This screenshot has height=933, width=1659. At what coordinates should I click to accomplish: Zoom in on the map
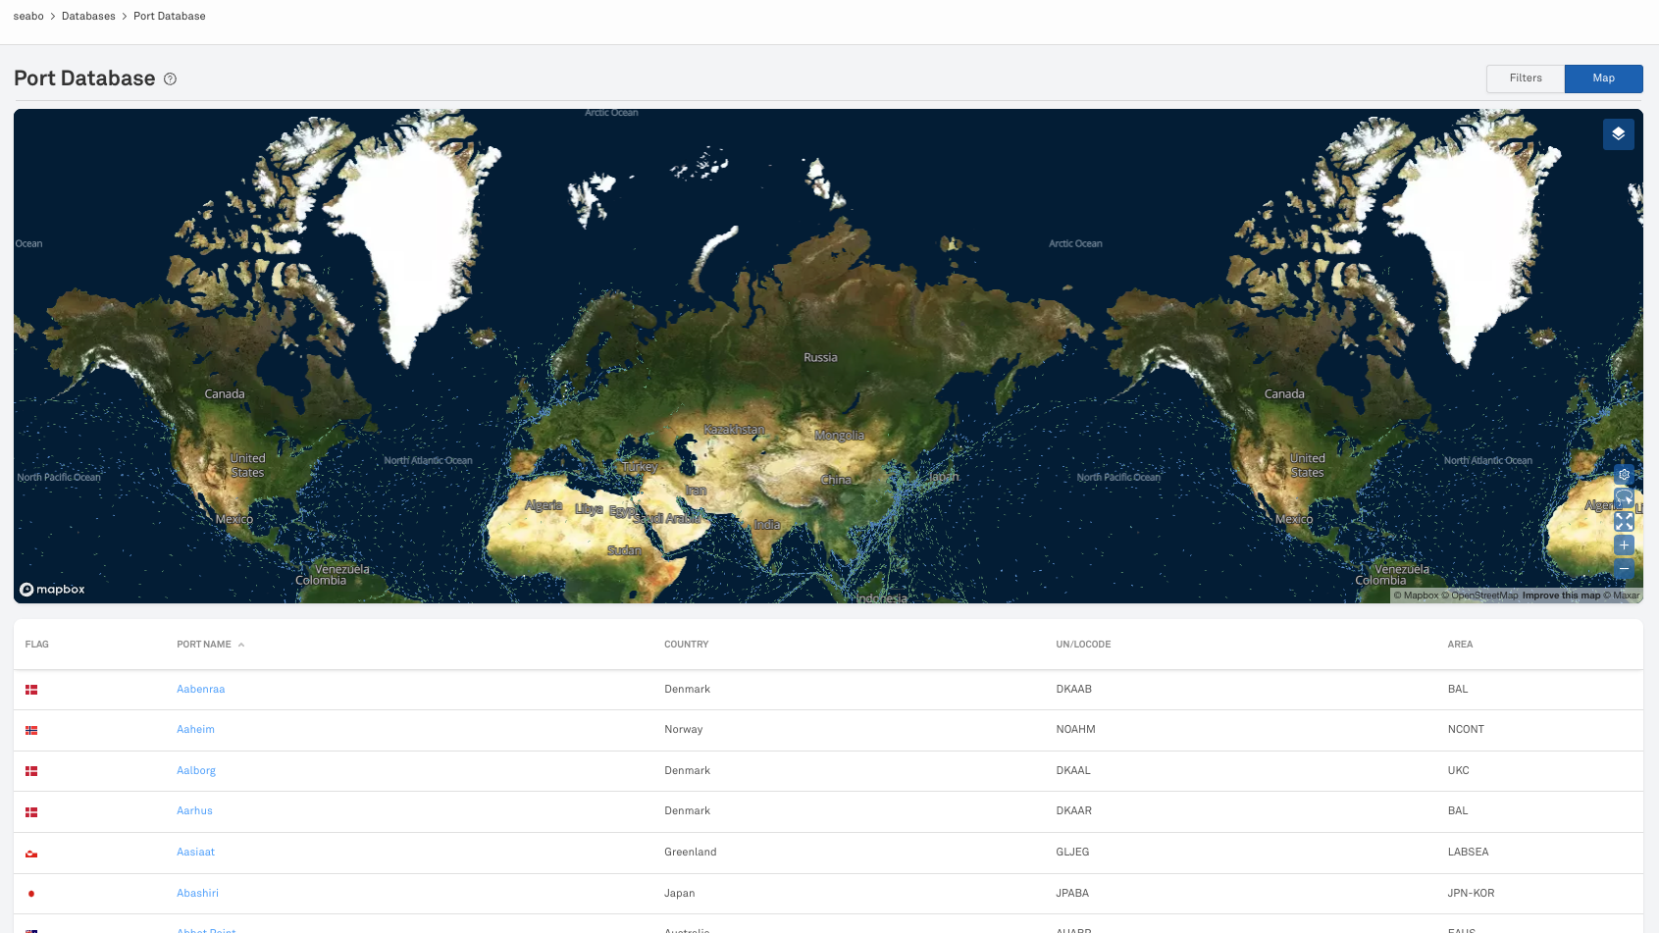tap(1624, 545)
